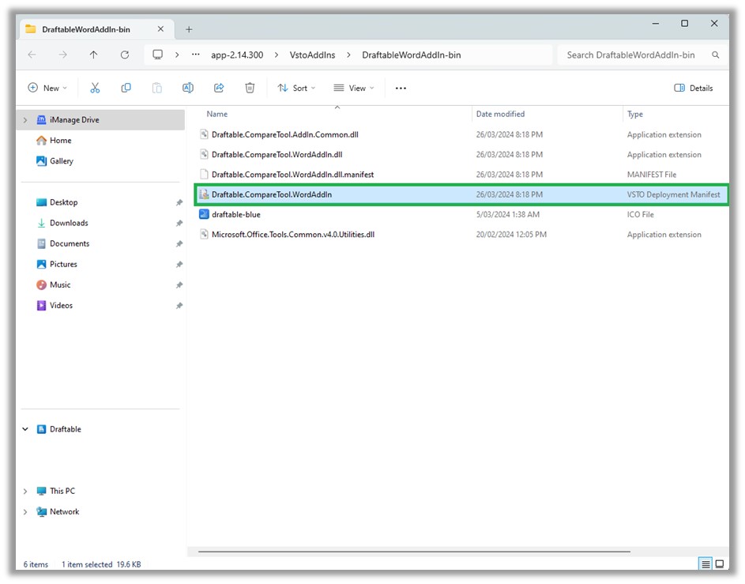The image size is (745, 584).
Task: Expand the This PC tree node
Action: tap(25, 492)
